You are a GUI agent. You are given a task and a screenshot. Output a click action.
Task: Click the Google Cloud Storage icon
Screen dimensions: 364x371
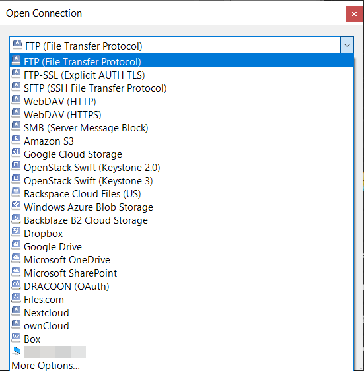[16, 152]
